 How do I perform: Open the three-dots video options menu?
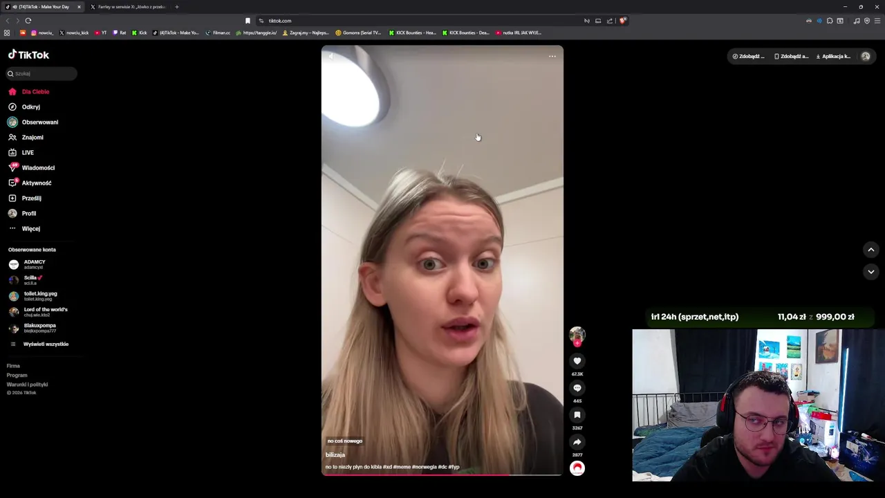pos(552,57)
